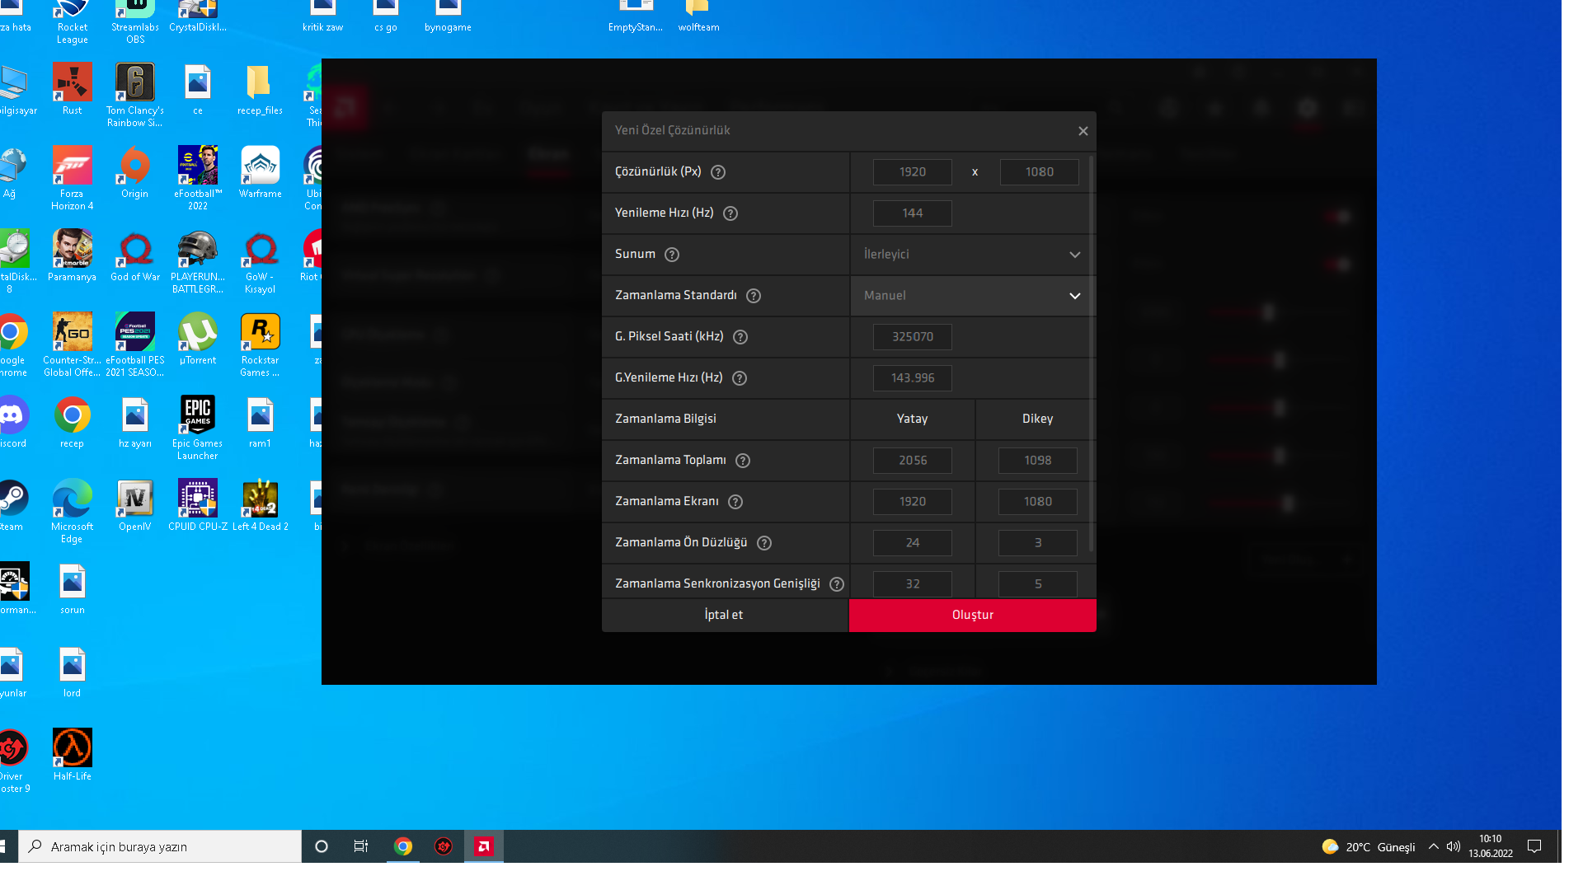Click Zamanlama Ön Düzlüğü vertical field 3
1583x890 pixels.
[x=1038, y=543]
